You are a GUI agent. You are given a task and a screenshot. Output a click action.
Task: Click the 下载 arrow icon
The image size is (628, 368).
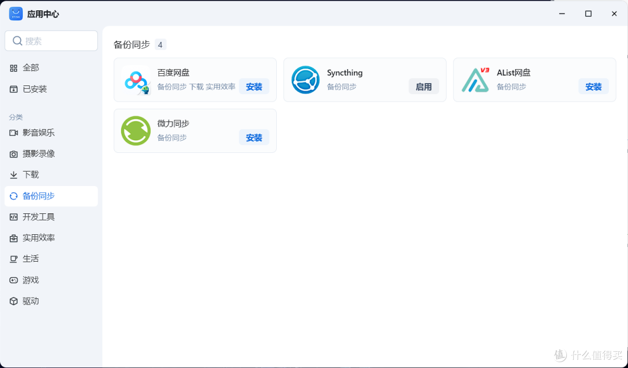click(13, 174)
